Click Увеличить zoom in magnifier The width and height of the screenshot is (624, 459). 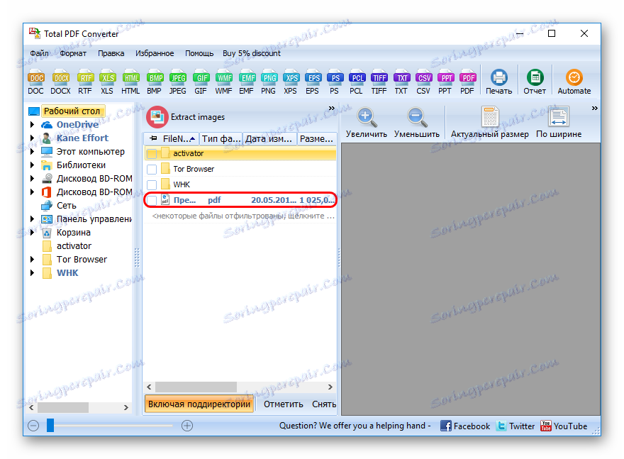click(366, 123)
